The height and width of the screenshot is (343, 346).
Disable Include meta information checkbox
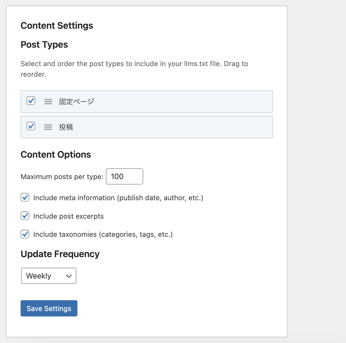(25, 198)
